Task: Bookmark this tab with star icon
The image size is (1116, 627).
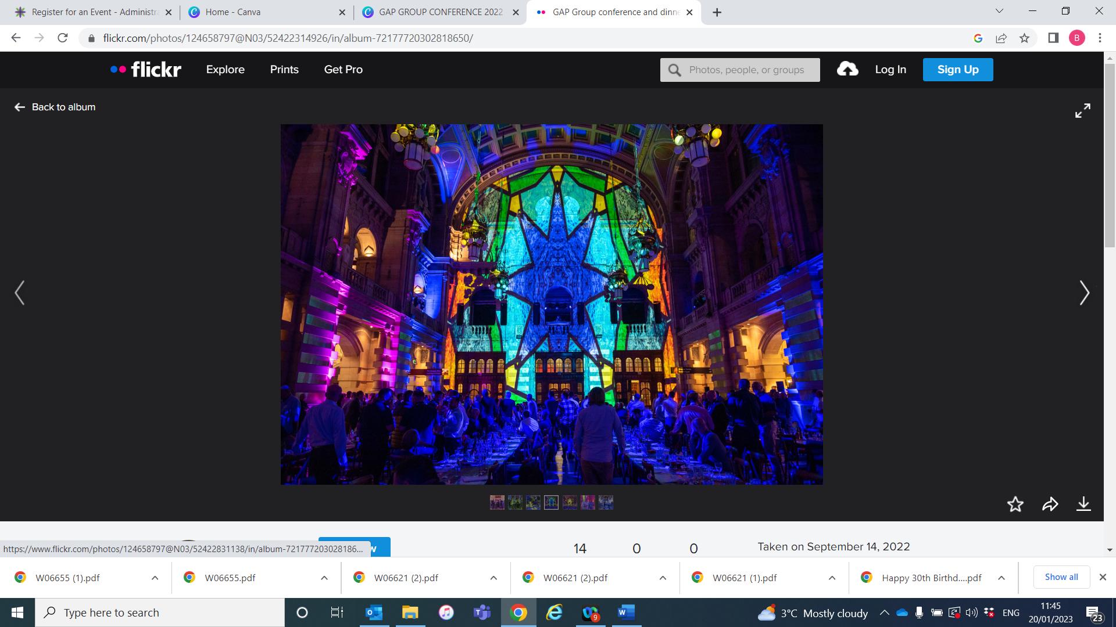Action: click(x=1024, y=38)
